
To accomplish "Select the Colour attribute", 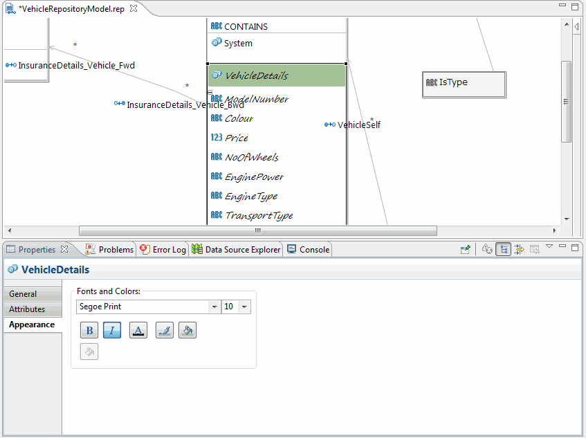I will coord(239,118).
